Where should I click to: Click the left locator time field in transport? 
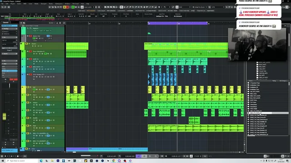111,156
